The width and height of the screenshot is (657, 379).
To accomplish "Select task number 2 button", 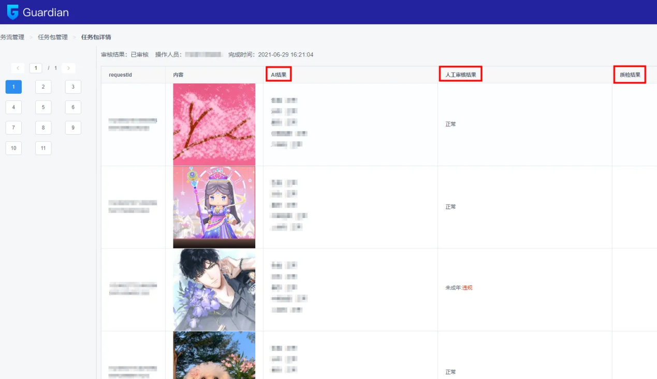I will (x=43, y=87).
